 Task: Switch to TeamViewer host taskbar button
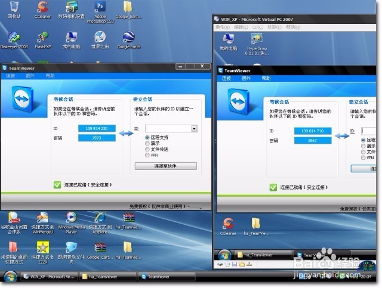pos(167,277)
